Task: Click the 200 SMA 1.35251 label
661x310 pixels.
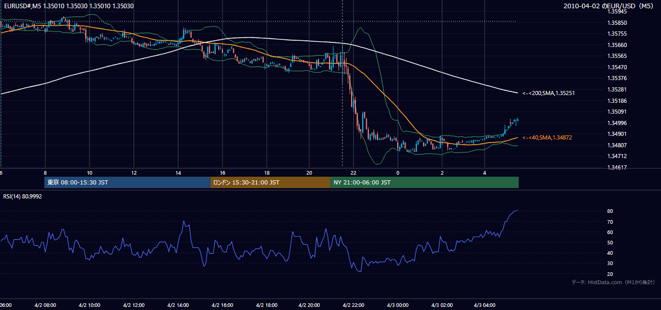Action: pos(548,94)
